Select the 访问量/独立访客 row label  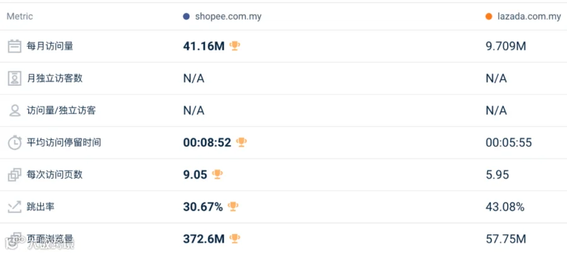(x=61, y=110)
